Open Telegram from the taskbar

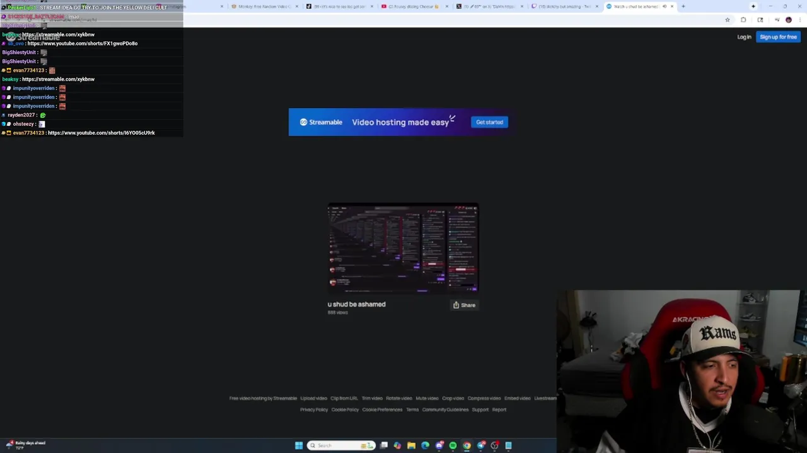click(x=481, y=445)
